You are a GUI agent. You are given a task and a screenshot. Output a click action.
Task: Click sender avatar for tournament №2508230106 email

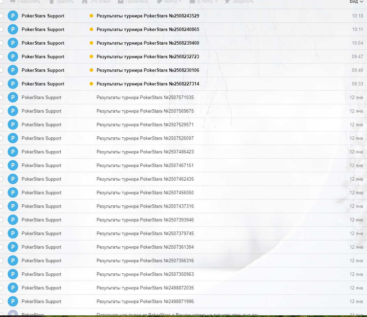(13, 70)
